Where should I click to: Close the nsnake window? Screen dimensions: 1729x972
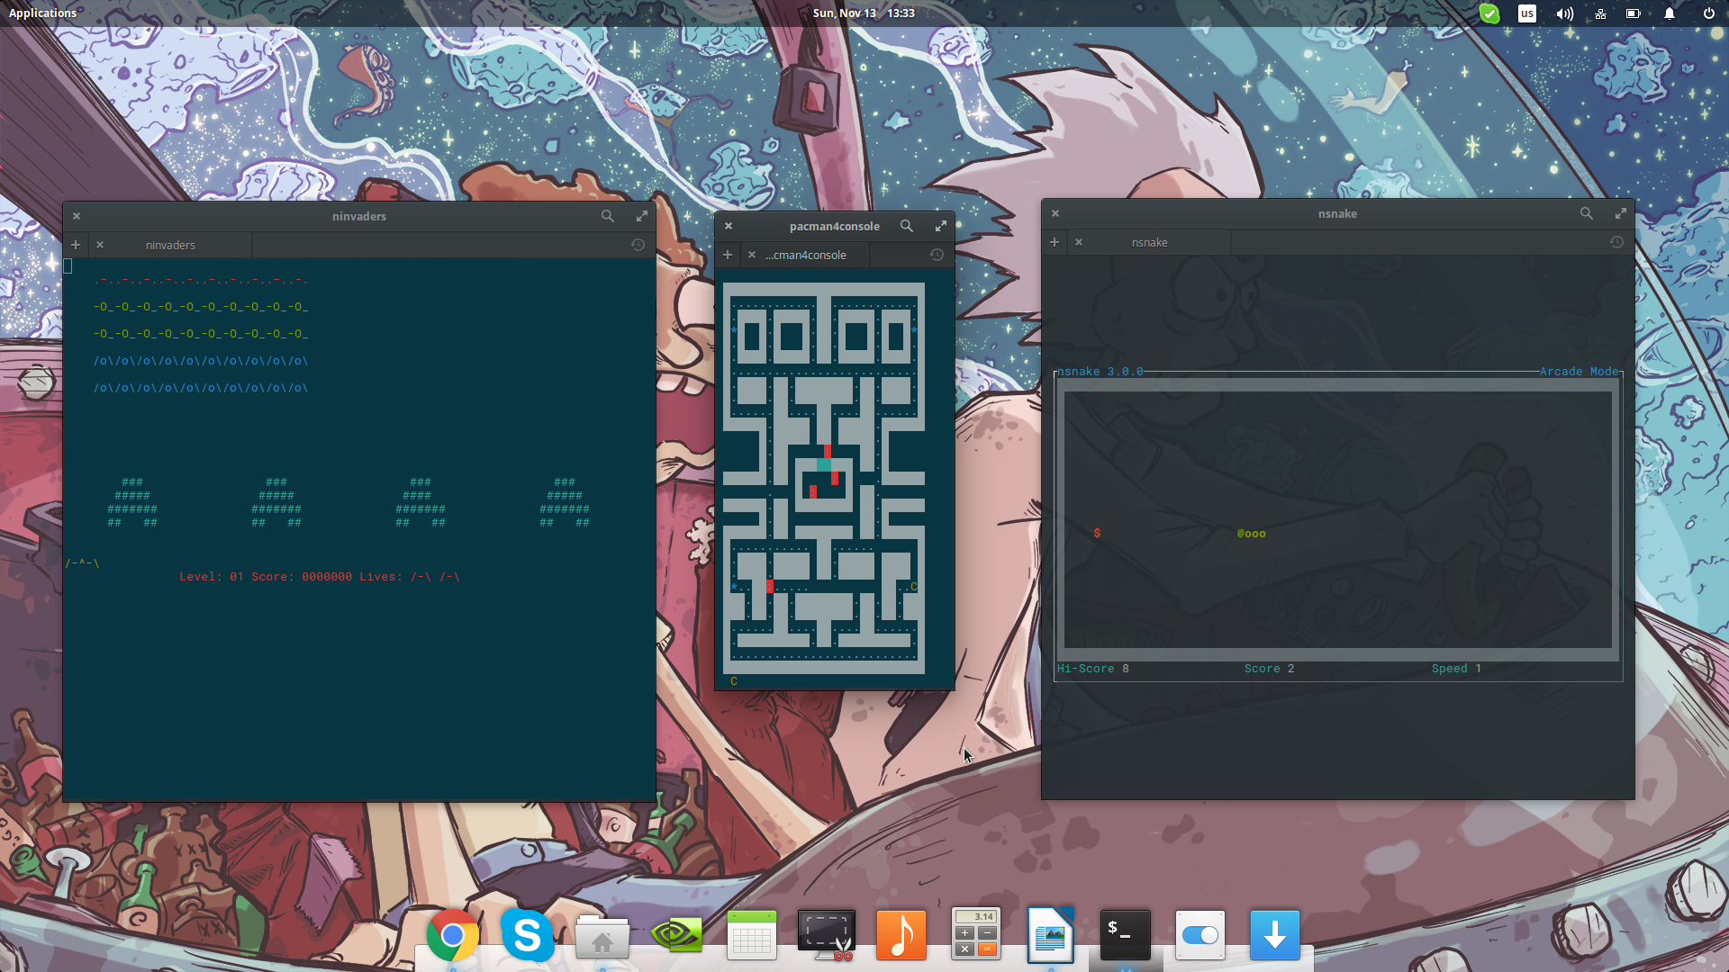[1055, 213]
